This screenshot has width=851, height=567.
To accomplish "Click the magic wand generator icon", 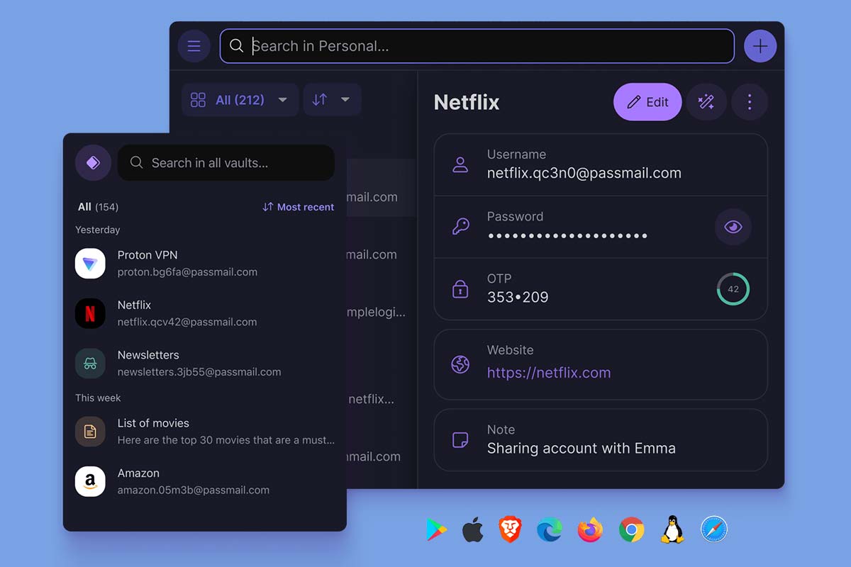I will pyautogui.click(x=706, y=102).
